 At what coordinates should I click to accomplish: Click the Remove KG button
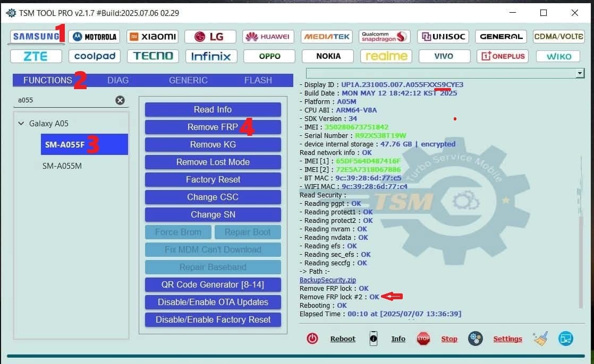[213, 144]
